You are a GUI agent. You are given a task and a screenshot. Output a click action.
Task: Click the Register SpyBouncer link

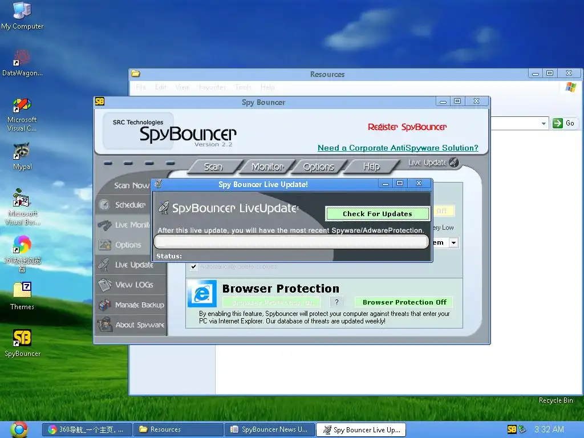407,127
